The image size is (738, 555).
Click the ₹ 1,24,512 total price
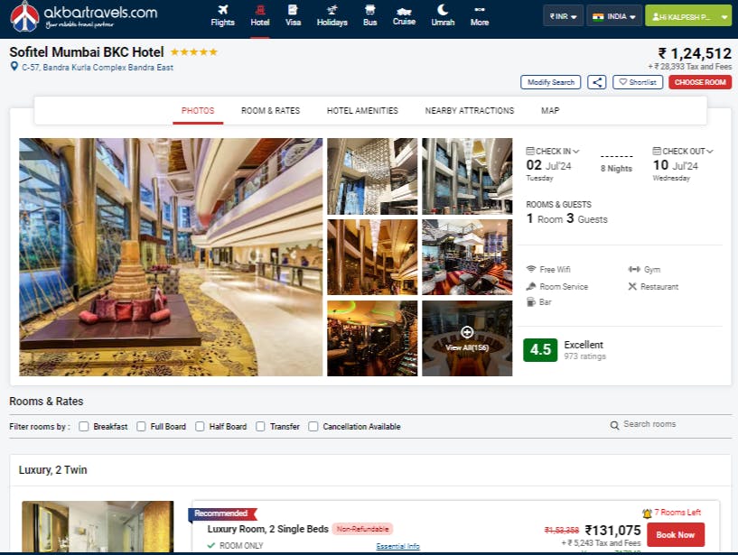tap(695, 53)
